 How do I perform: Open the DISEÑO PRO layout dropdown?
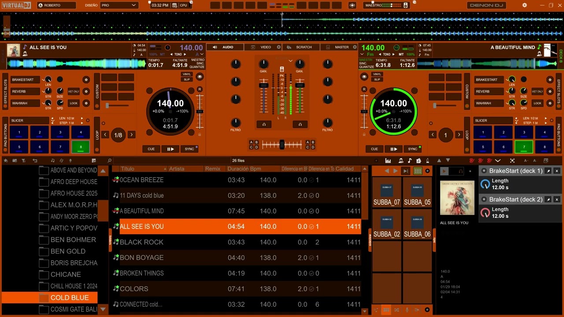(119, 5)
